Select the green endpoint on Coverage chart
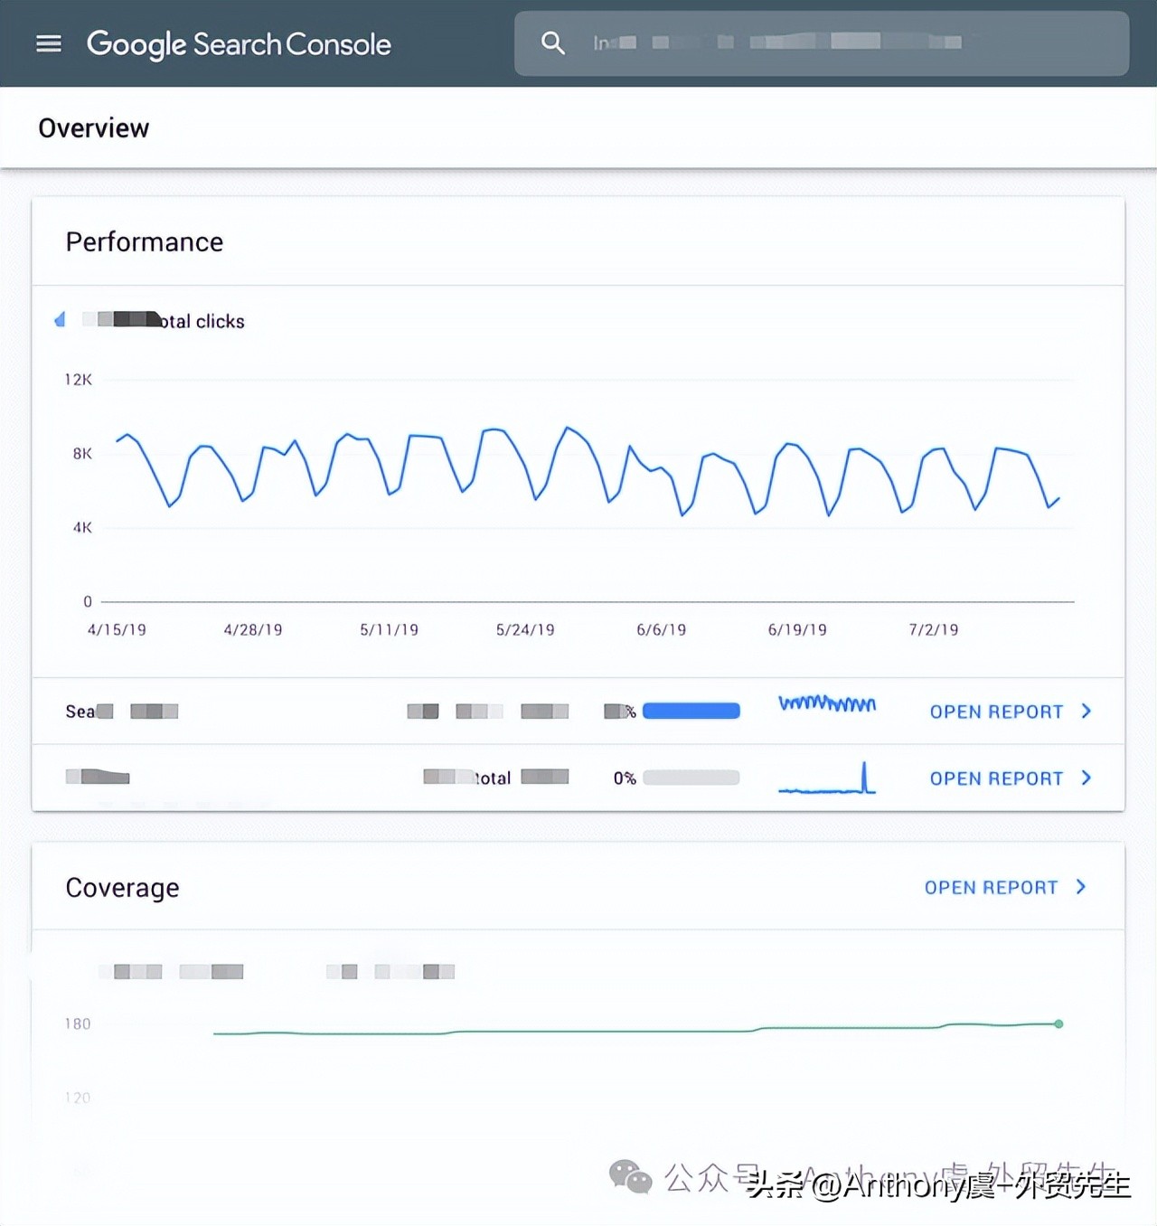 pyautogui.click(x=1058, y=1023)
